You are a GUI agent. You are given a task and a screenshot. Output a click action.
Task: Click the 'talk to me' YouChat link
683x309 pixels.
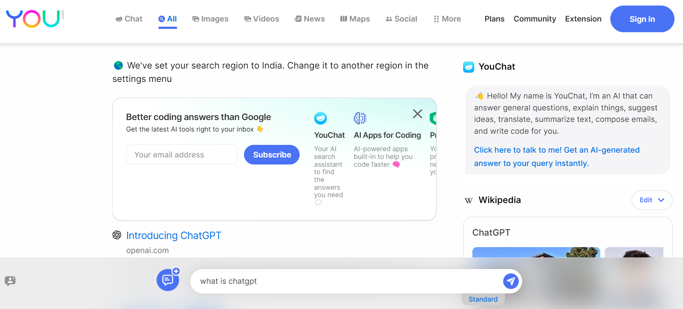(557, 157)
